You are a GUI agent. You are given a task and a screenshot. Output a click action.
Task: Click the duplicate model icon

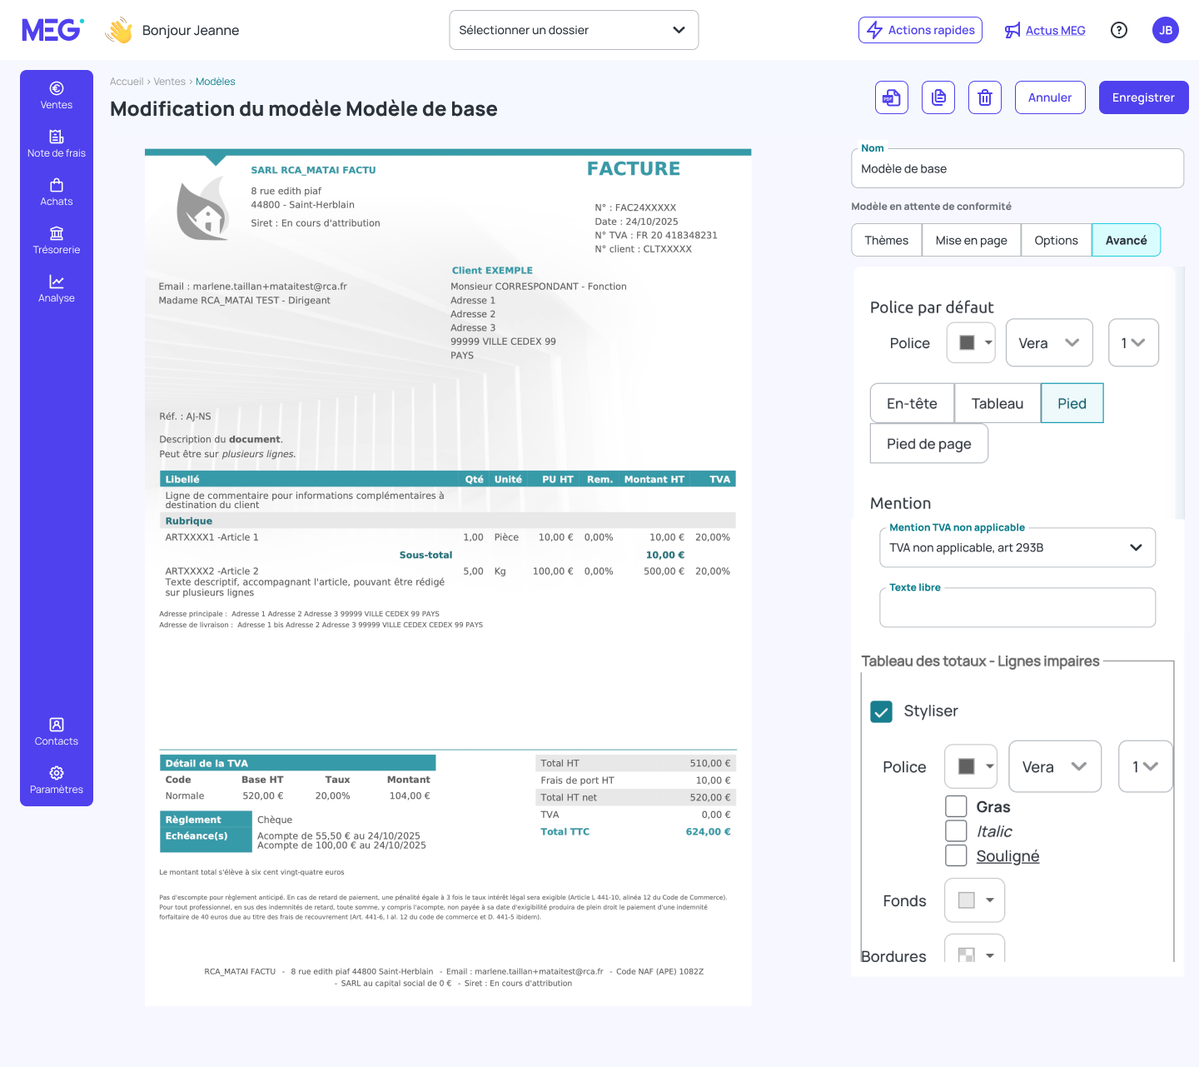pyautogui.click(x=938, y=97)
